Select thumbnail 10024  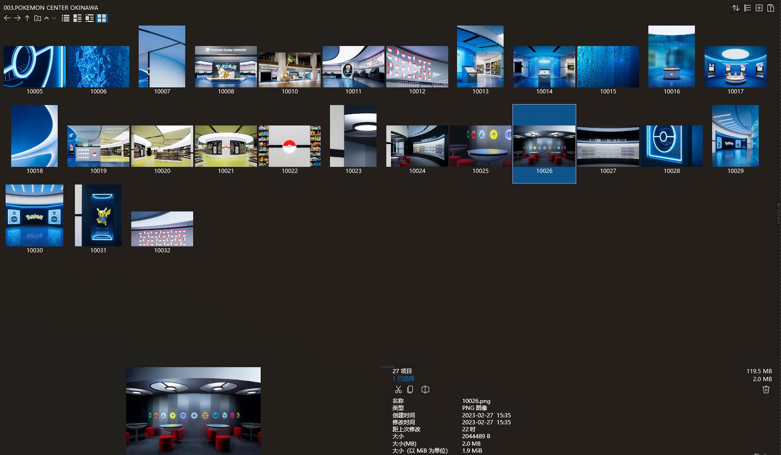[417, 146]
